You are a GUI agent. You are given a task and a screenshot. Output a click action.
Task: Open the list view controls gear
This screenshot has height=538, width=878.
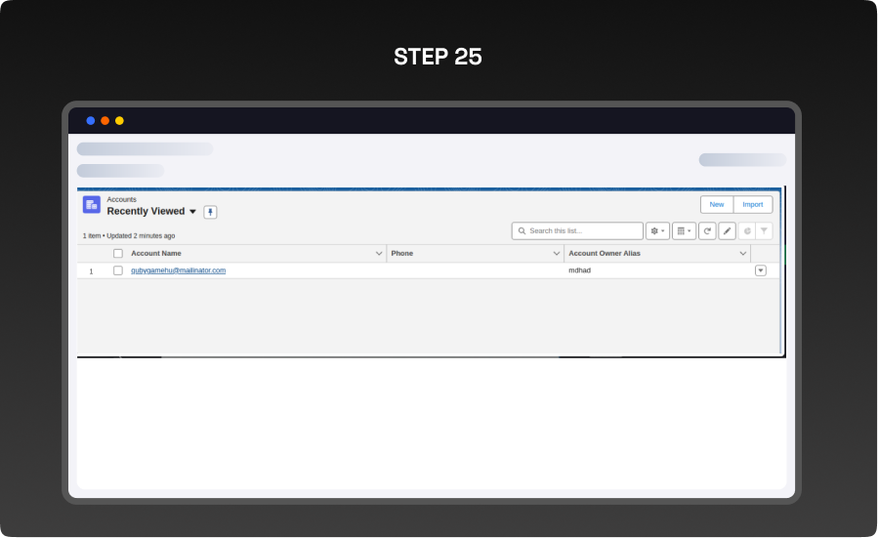pos(657,231)
